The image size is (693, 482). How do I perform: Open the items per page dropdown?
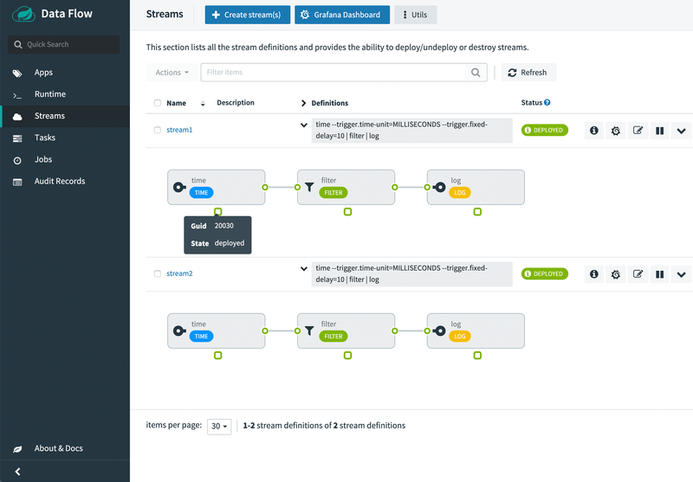tap(219, 426)
